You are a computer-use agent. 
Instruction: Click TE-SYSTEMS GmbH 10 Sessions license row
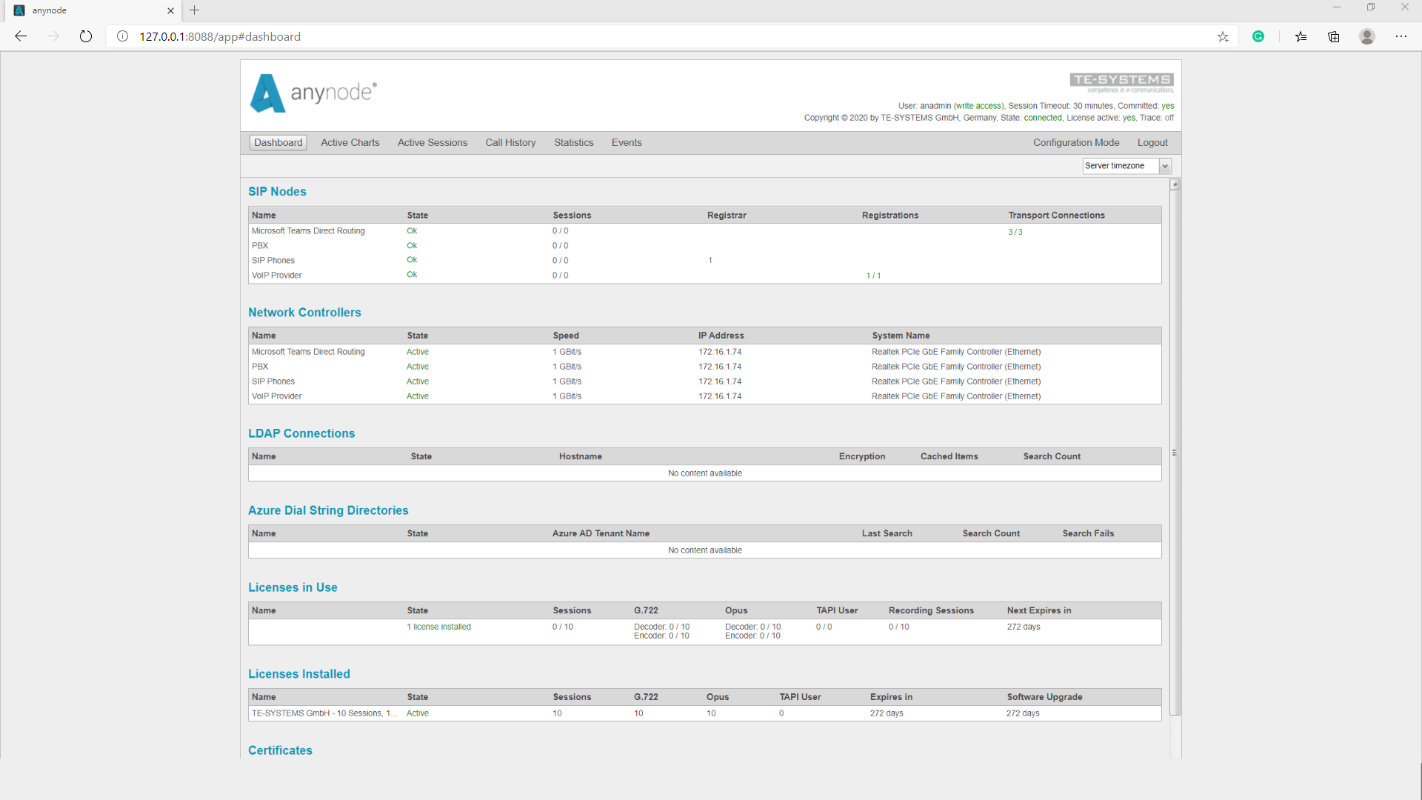[704, 713]
